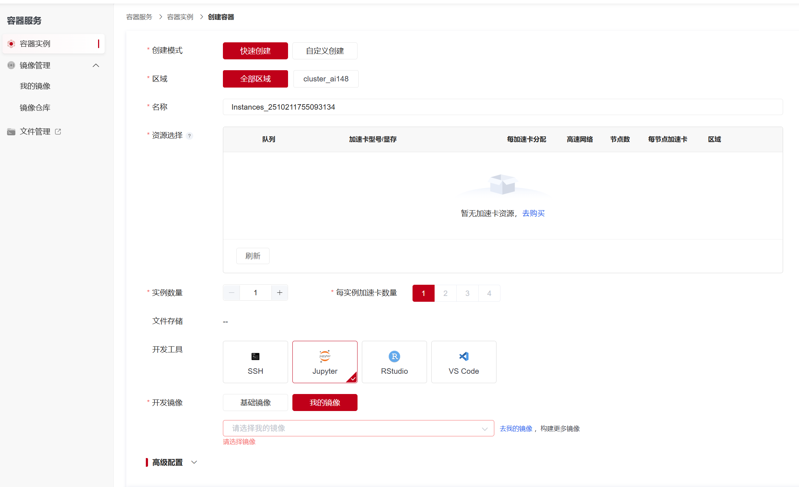Choose 基础镜像 as development image type
Image resolution: width=799 pixels, height=487 pixels.
(x=255, y=402)
